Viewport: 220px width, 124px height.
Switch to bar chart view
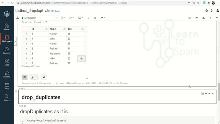pos(32,77)
